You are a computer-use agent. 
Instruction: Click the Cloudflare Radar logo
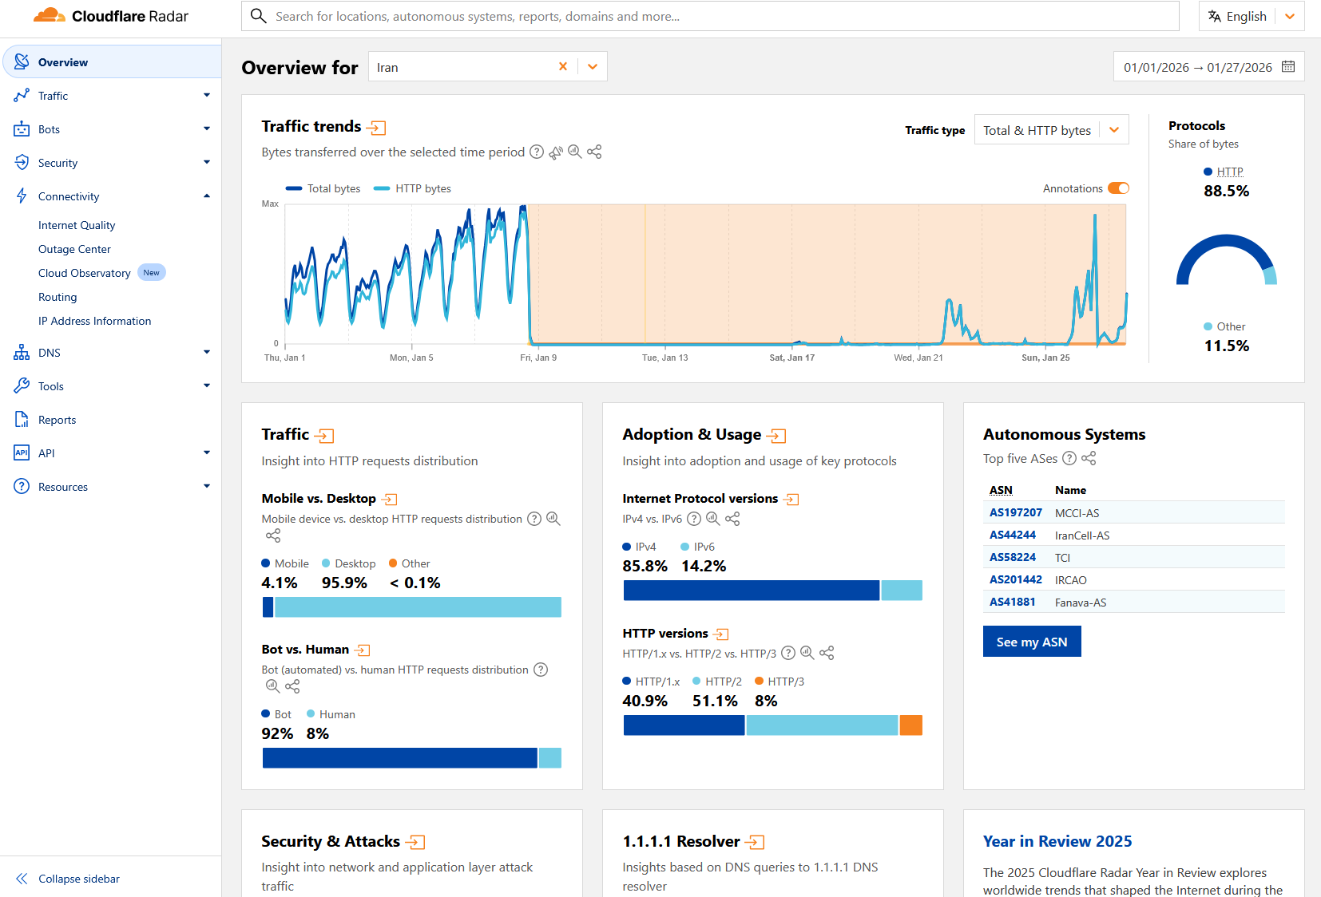point(109,16)
